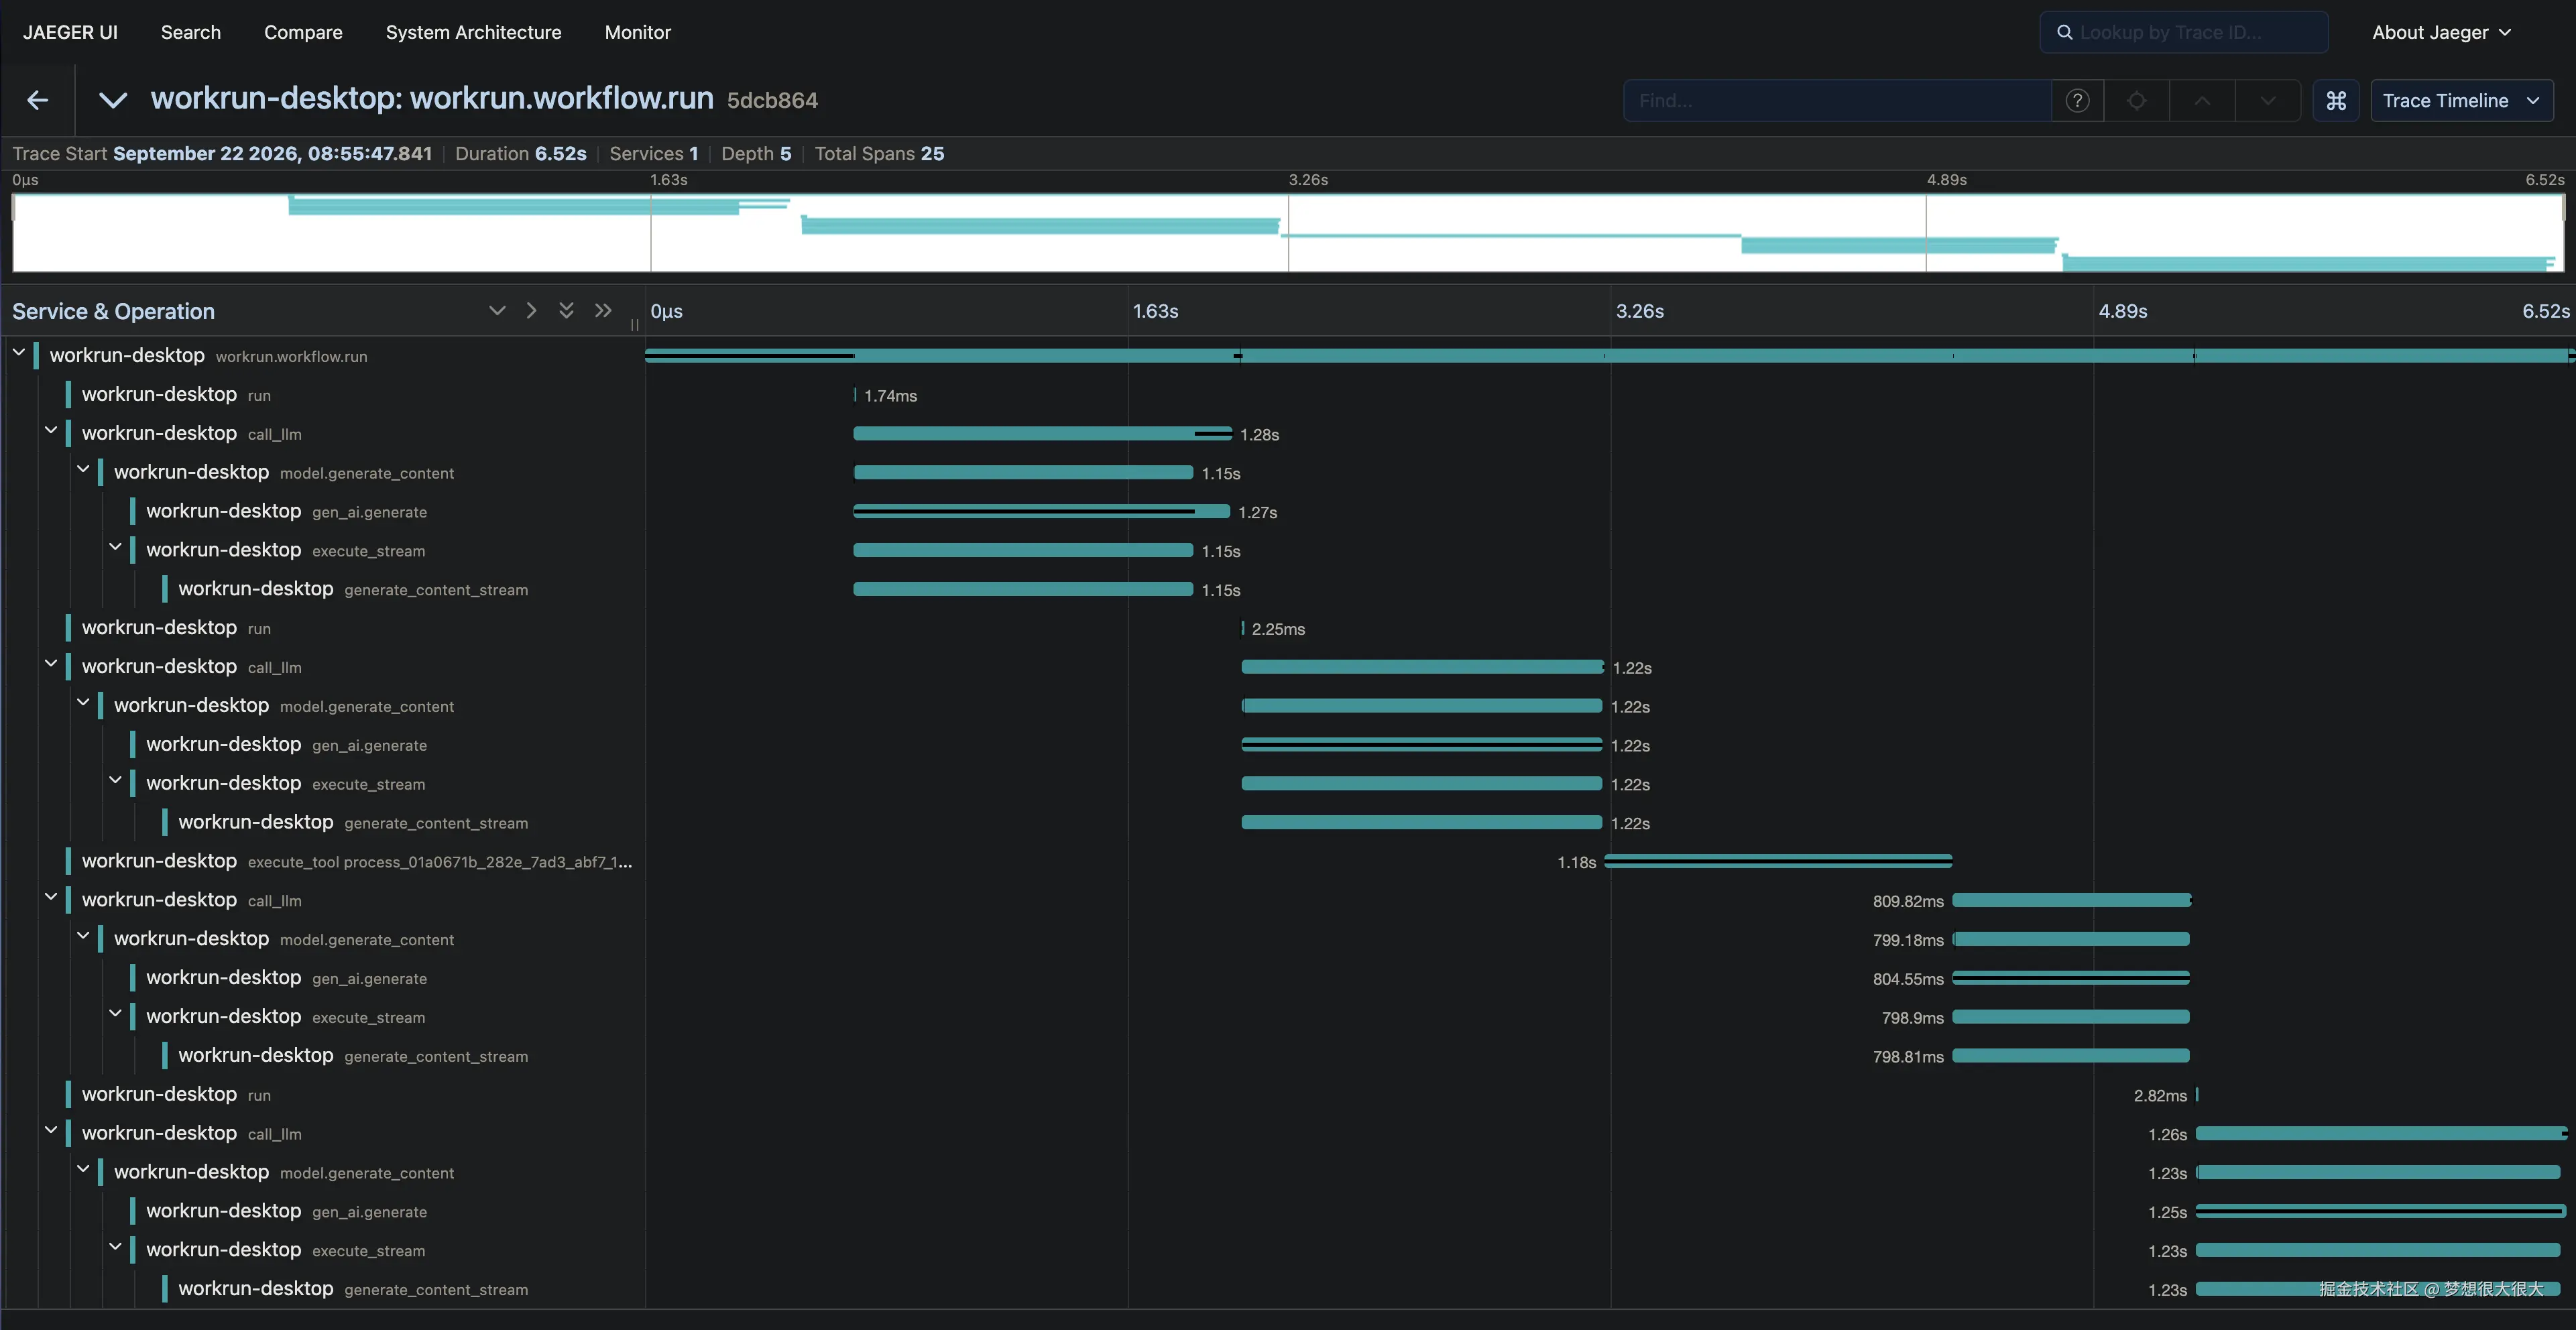The height and width of the screenshot is (1330, 2576).
Task: Go back using the left arrow icon
Action: (38, 100)
